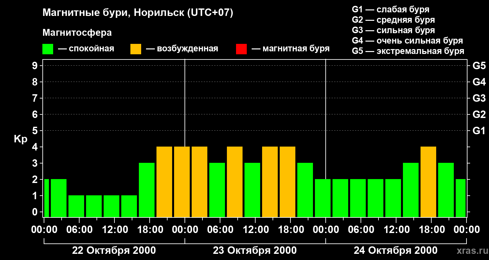Screen dimensions: 489x260
Task: Click 'G4 — очень сильная буря' legend line
Action: tap(407, 41)
